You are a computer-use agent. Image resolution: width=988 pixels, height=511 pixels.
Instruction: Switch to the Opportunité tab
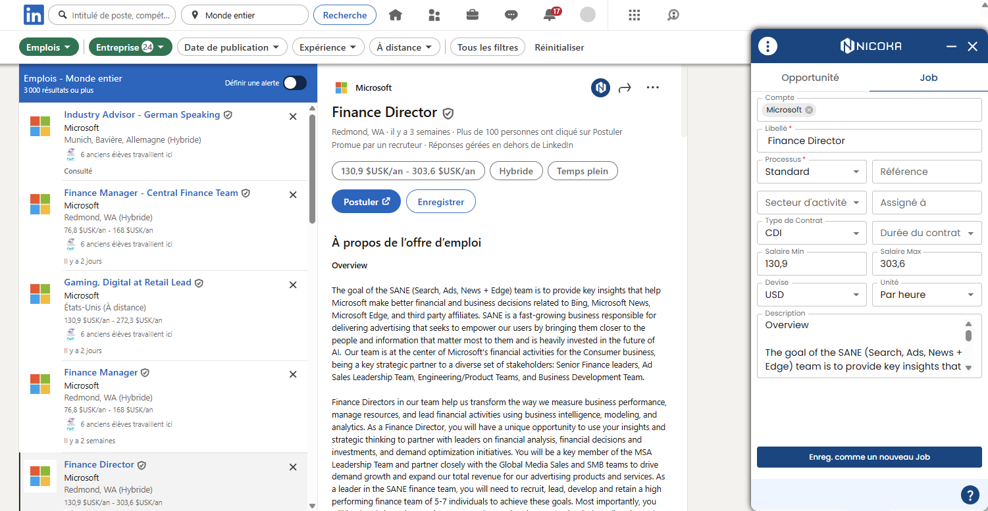click(x=810, y=78)
